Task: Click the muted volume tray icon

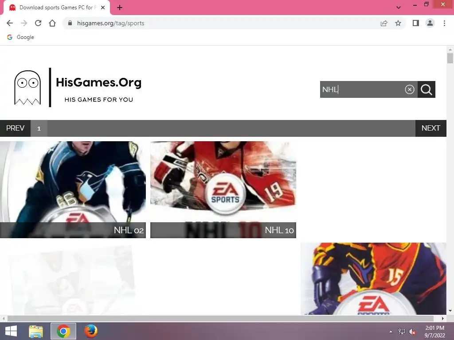Action: pos(412,332)
